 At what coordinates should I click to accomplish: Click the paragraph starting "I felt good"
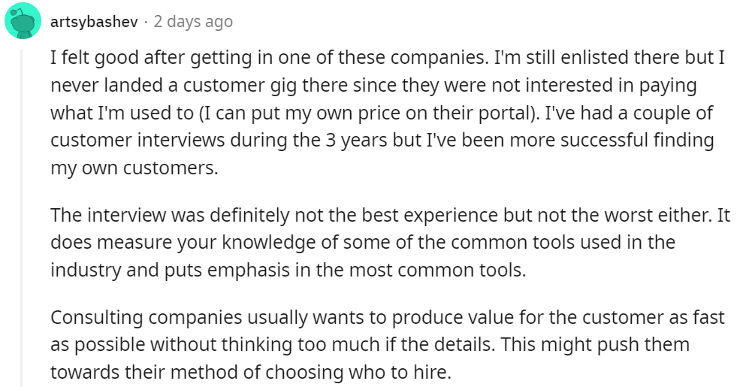[376, 113]
